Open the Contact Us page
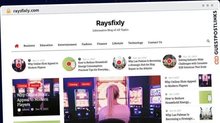The height and width of the screenshot is (123, 220). click(x=155, y=42)
